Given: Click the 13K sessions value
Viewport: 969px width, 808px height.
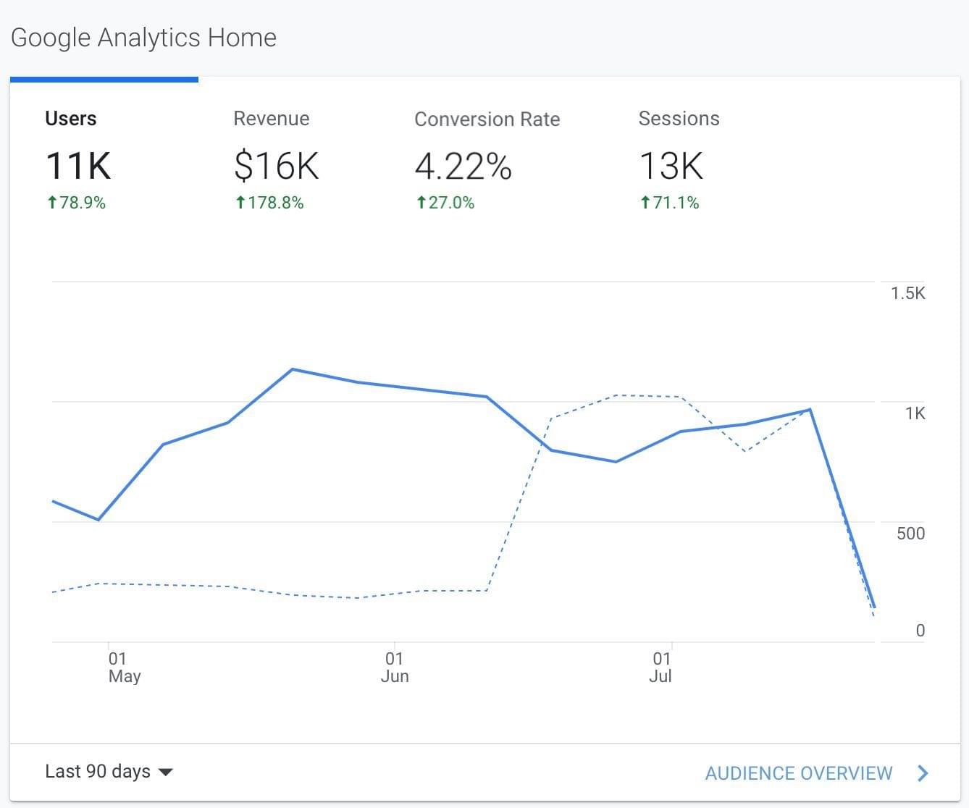Looking at the screenshot, I should (671, 166).
